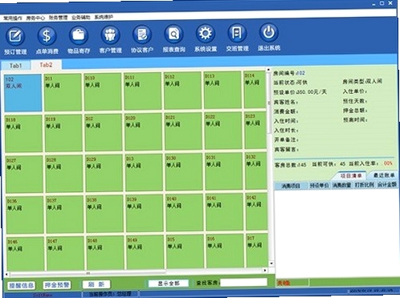Click the 退出系统 power icon
The image size is (400, 298).
coord(269,33)
